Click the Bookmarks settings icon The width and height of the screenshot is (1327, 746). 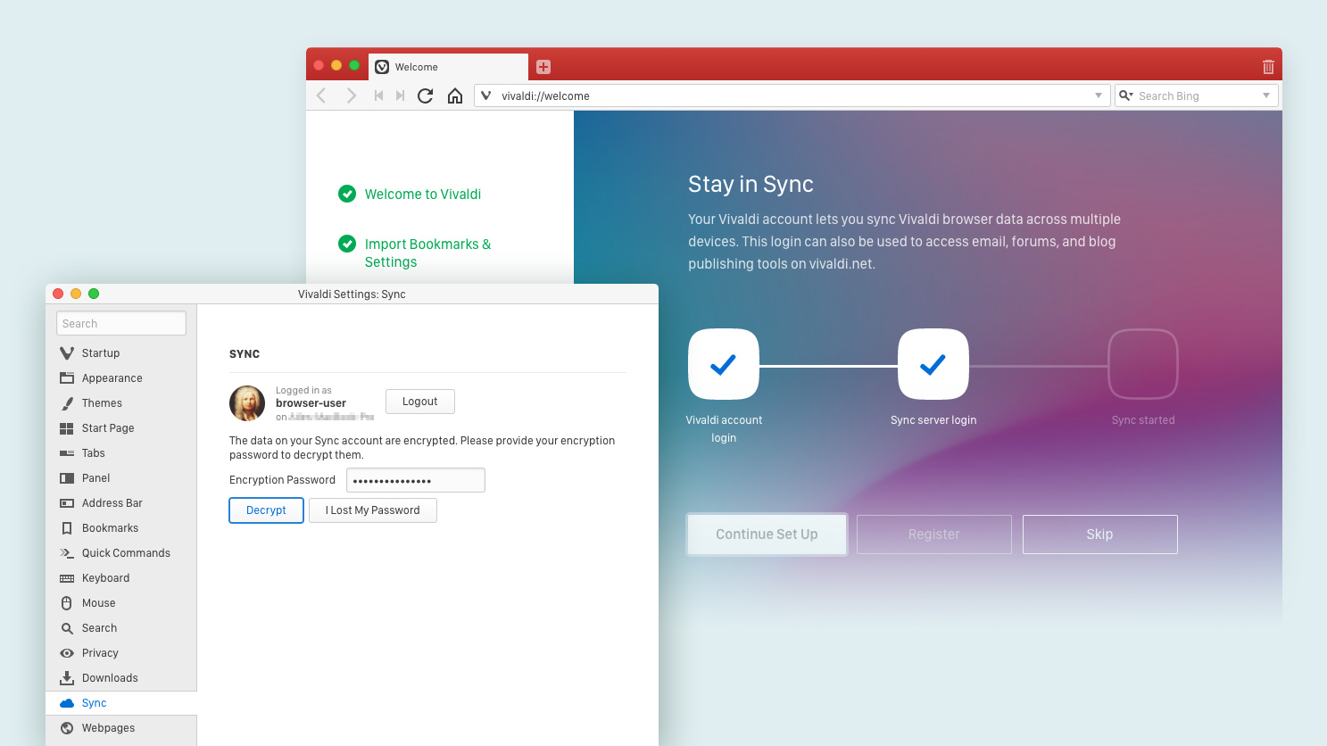pos(67,528)
